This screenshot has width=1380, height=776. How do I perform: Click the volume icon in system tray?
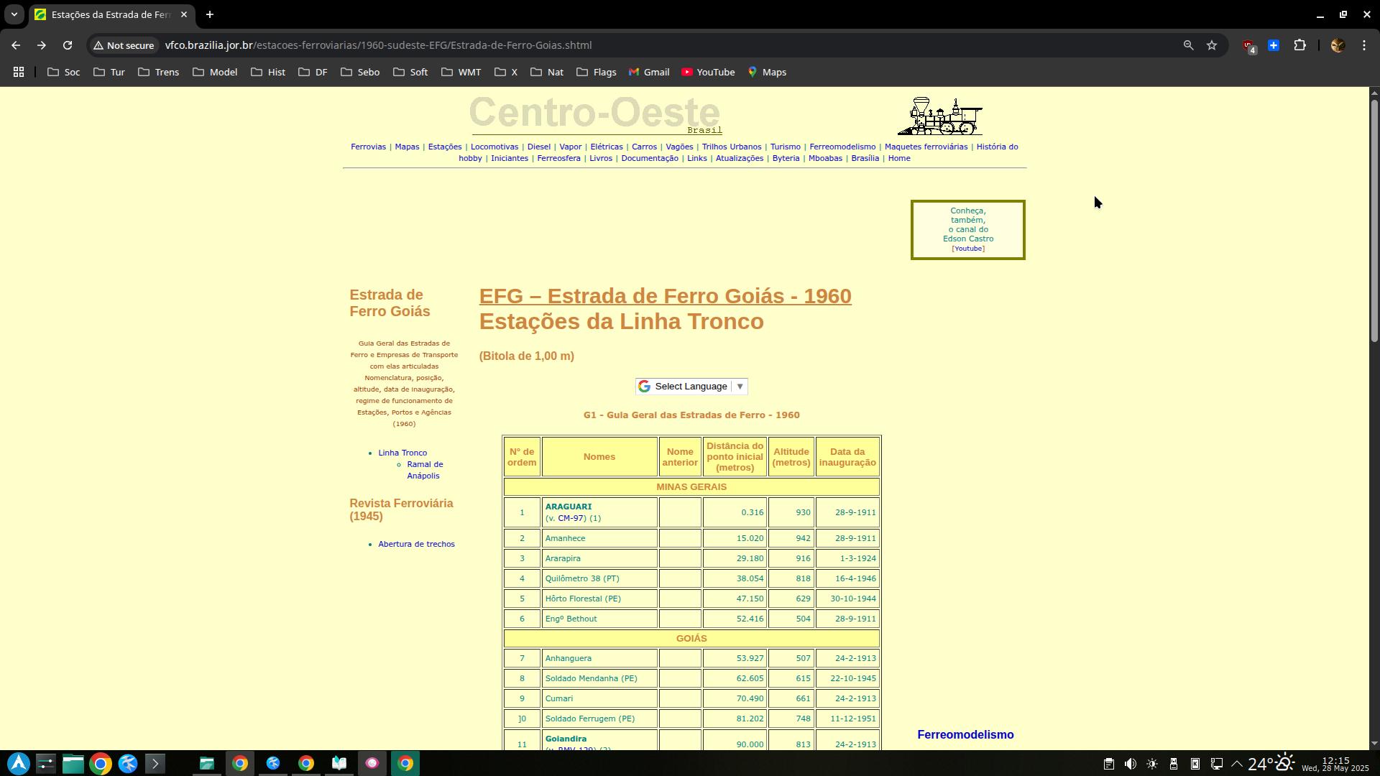pos(1130,764)
